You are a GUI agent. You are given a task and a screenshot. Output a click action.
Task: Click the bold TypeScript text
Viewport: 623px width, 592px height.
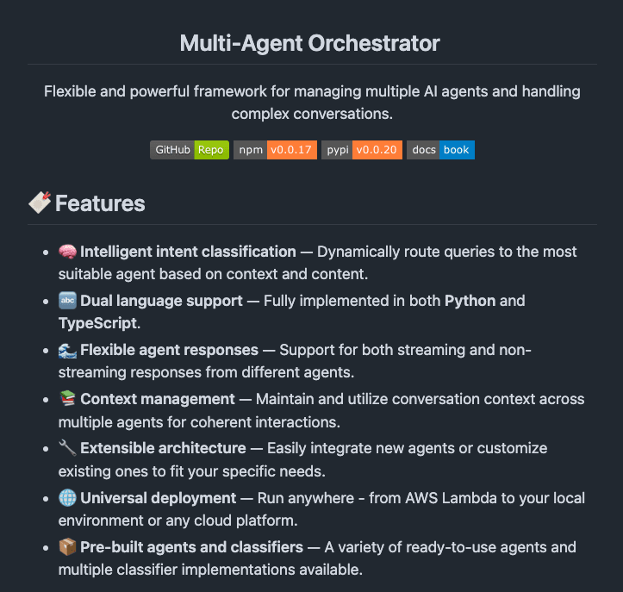(x=96, y=323)
